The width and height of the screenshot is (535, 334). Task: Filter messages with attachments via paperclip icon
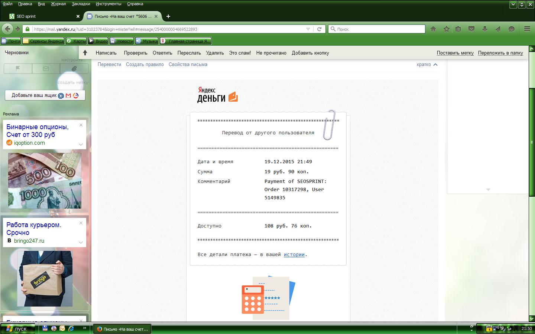click(x=74, y=68)
